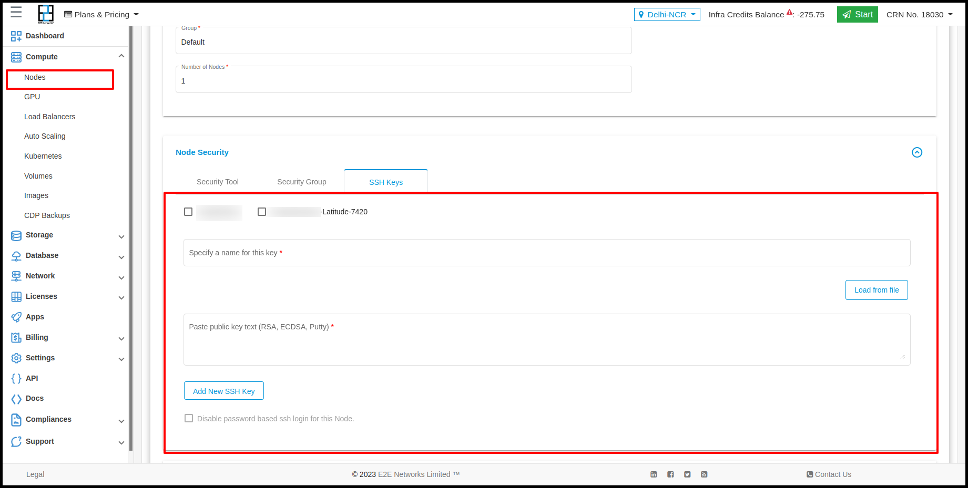Image resolution: width=968 pixels, height=488 pixels.
Task: Click the Apps rocket icon
Action: (16, 317)
